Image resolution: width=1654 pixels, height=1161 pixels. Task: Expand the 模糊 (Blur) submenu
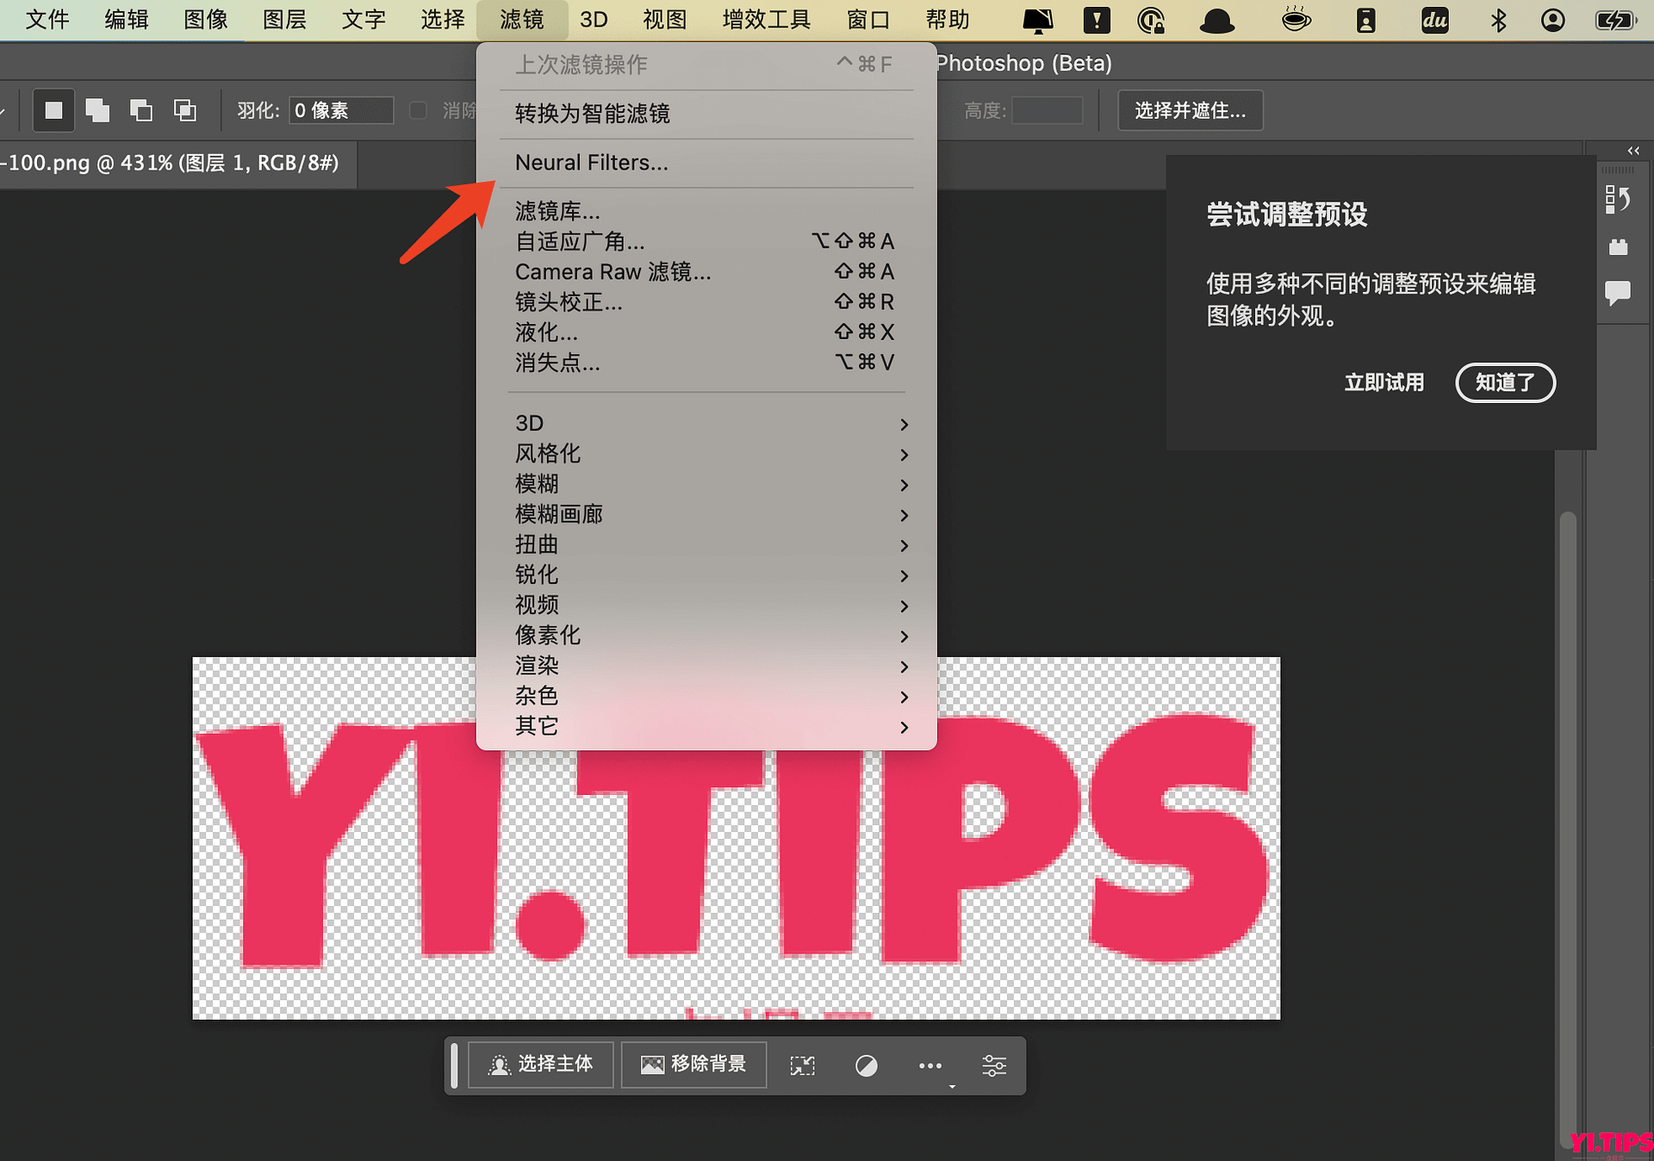[537, 483]
